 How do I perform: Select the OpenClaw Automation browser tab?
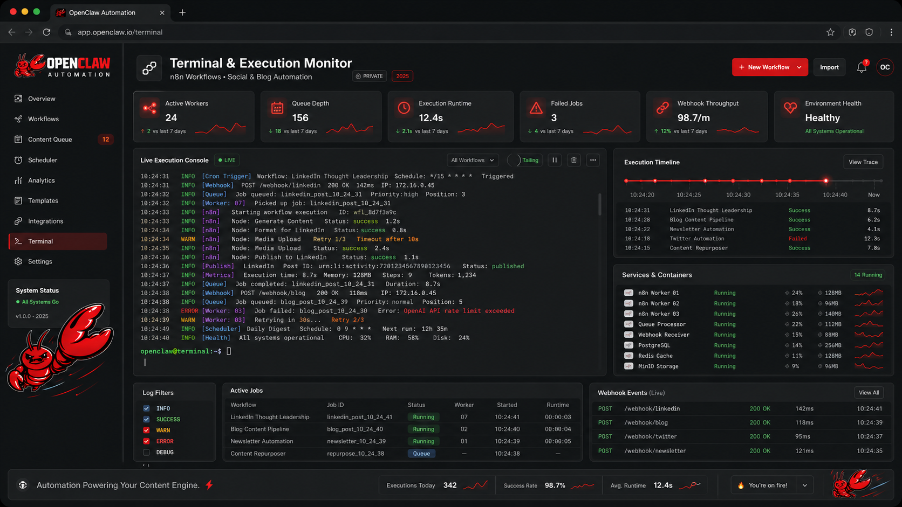(x=102, y=12)
